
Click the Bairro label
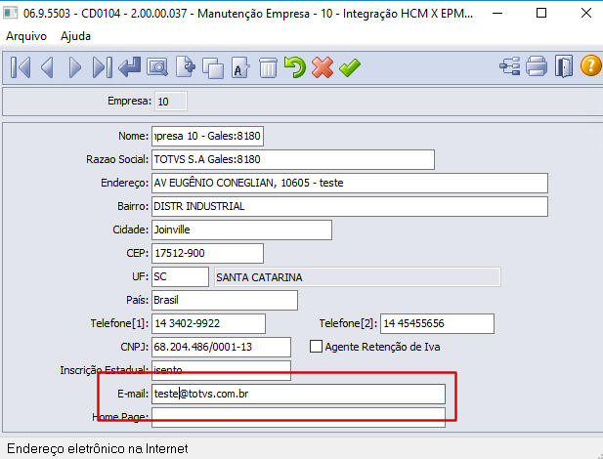[x=133, y=206]
